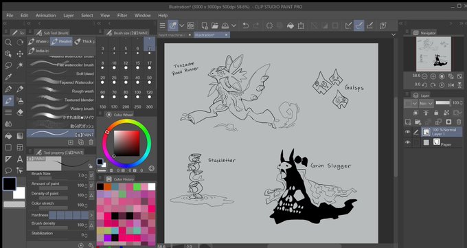Open the blending mode dropdown in Layer panel
The image size is (467, 248).
coord(426,104)
